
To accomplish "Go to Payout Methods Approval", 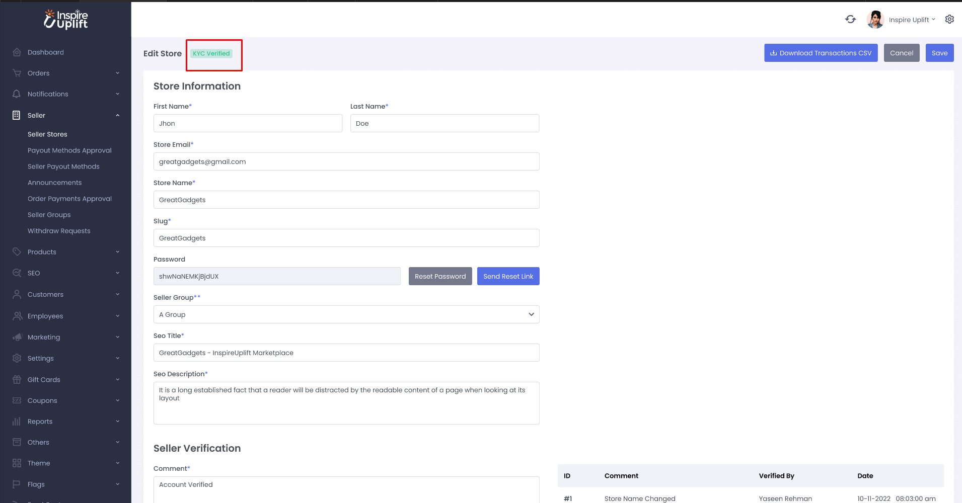I will 69,150.
